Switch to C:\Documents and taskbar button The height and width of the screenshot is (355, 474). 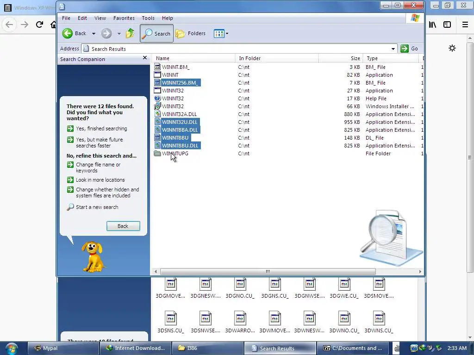click(x=352, y=349)
